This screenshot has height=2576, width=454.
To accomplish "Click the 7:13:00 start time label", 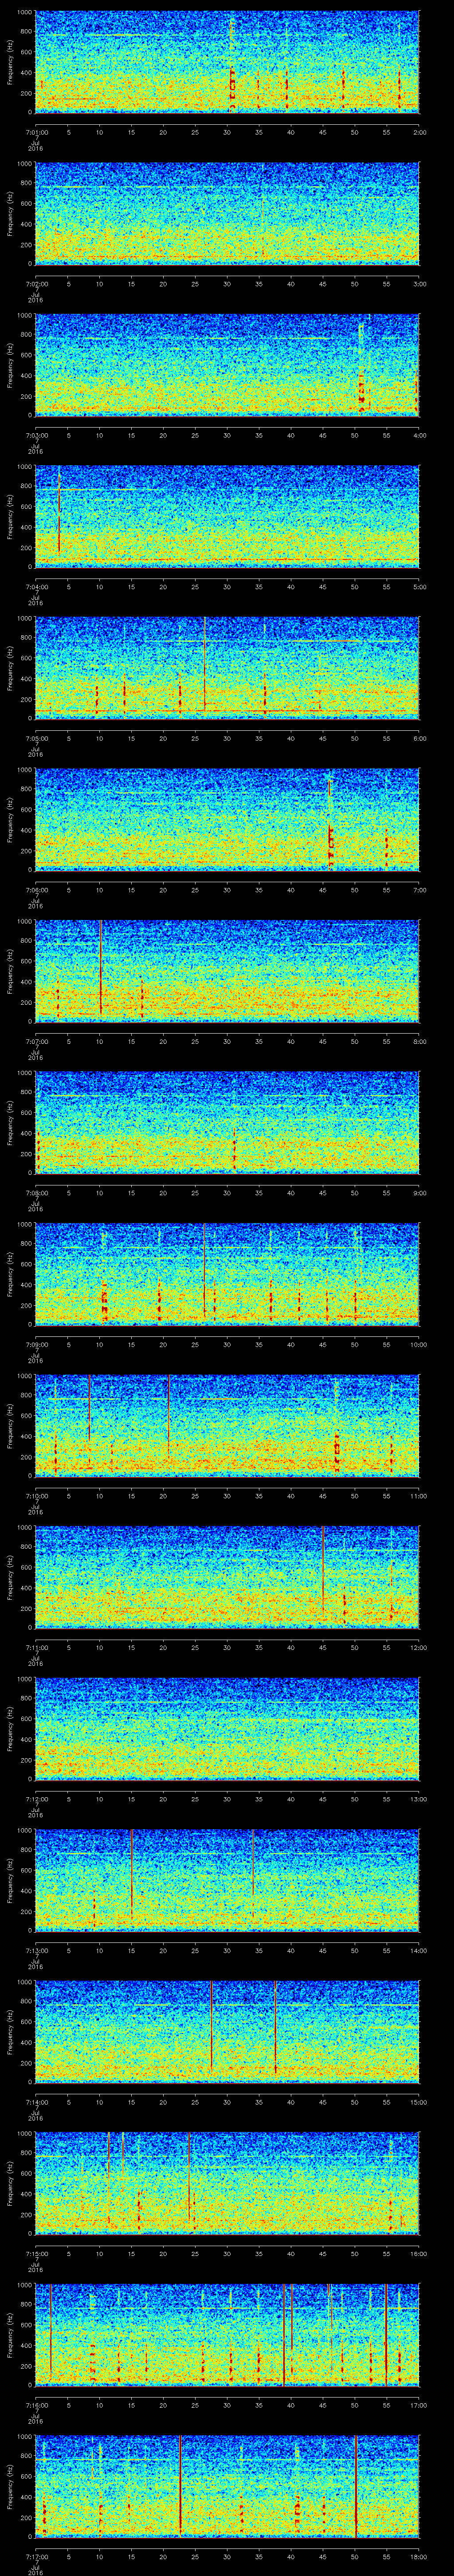I will click(x=36, y=1951).
